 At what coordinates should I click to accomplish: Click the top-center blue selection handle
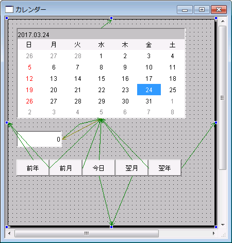(x=111, y=18)
